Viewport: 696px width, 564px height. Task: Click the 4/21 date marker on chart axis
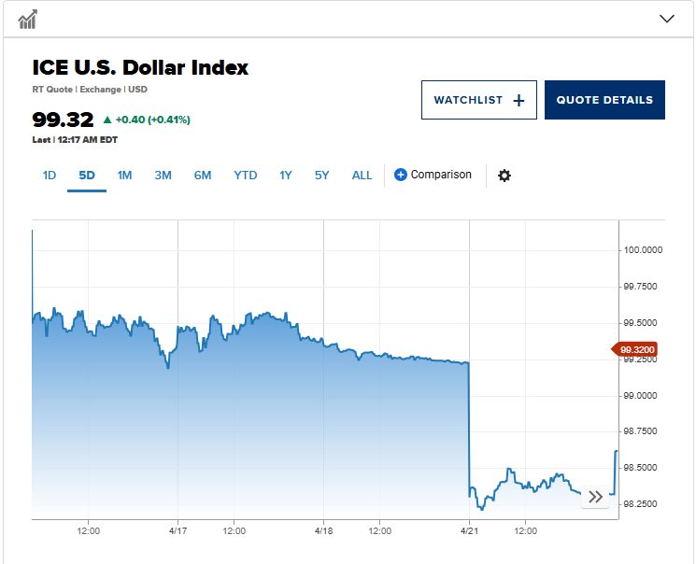pos(467,530)
